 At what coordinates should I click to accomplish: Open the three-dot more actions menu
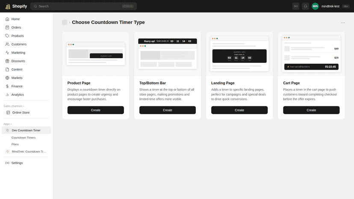343,23
